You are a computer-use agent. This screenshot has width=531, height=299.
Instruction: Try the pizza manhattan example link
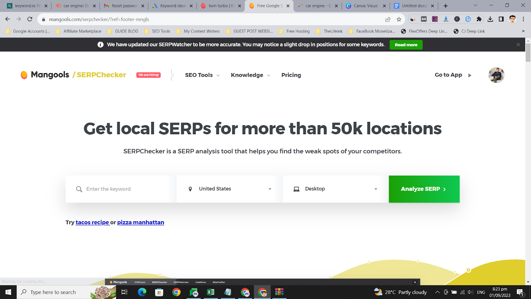click(141, 222)
